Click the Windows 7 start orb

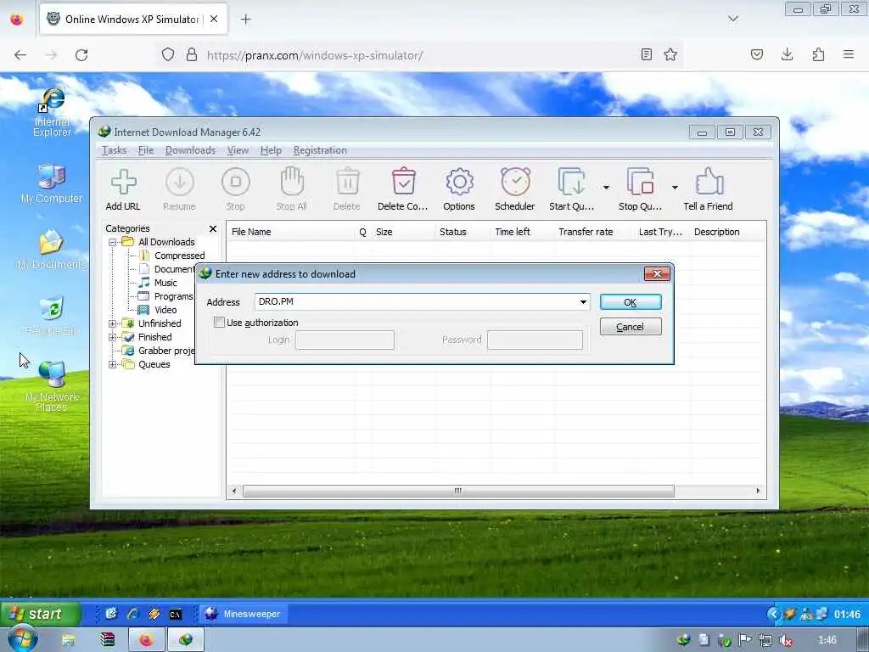tap(21, 639)
